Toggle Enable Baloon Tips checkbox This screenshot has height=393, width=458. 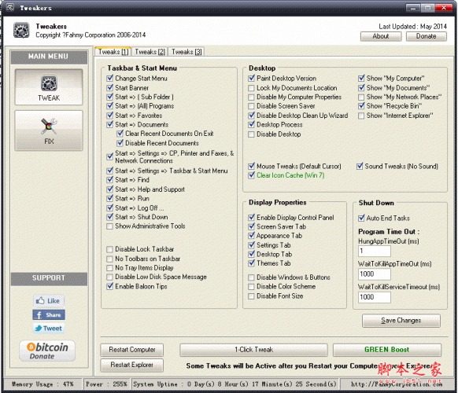click(x=110, y=286)
